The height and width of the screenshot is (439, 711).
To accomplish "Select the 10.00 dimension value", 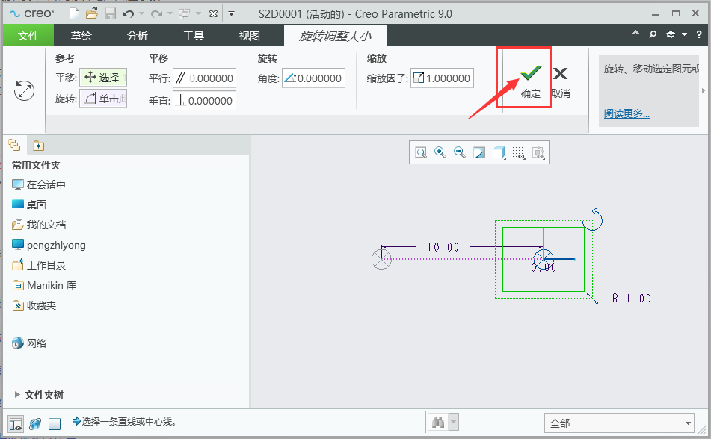I will tap(443, 247).
